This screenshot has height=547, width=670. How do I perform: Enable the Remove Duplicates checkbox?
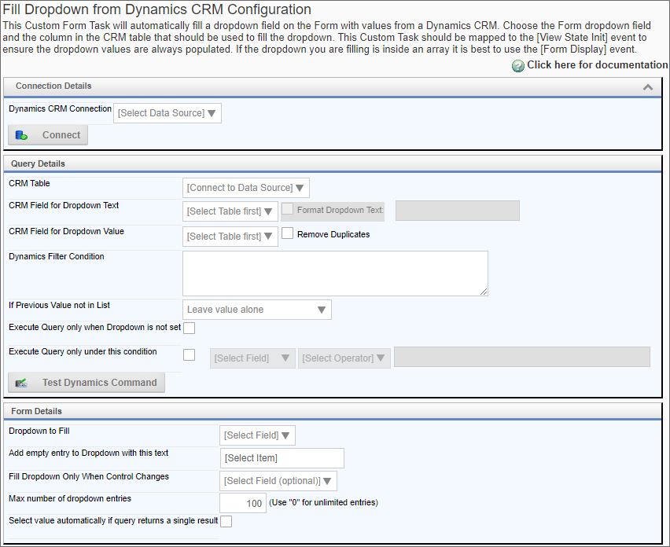click(288, 233)
